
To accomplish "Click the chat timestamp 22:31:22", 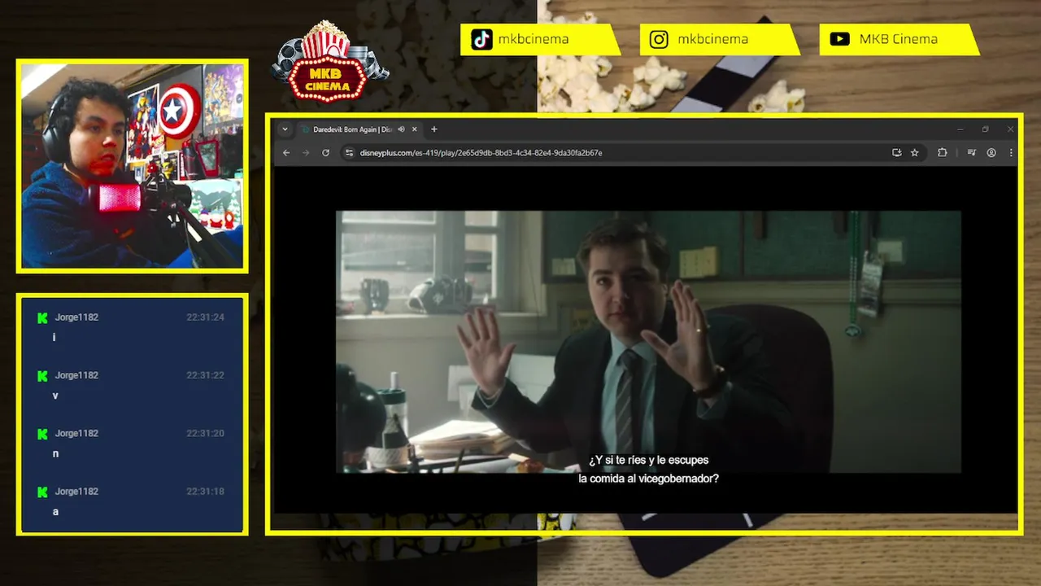I will coord(205,375).
